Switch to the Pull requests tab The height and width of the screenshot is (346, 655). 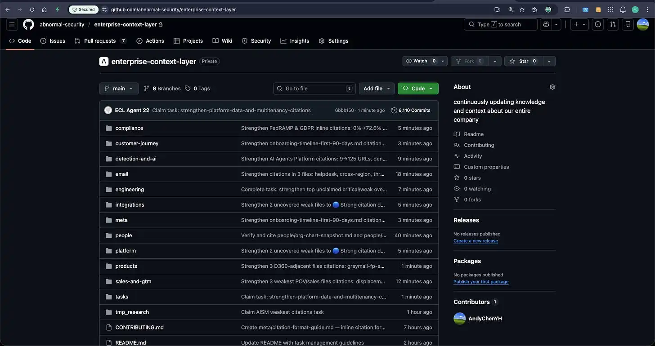pos(100,41)
